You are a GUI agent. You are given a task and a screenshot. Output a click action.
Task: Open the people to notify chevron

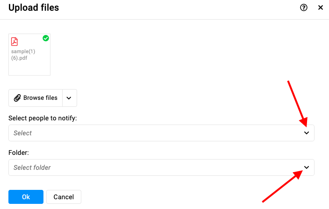coord(307,133)
